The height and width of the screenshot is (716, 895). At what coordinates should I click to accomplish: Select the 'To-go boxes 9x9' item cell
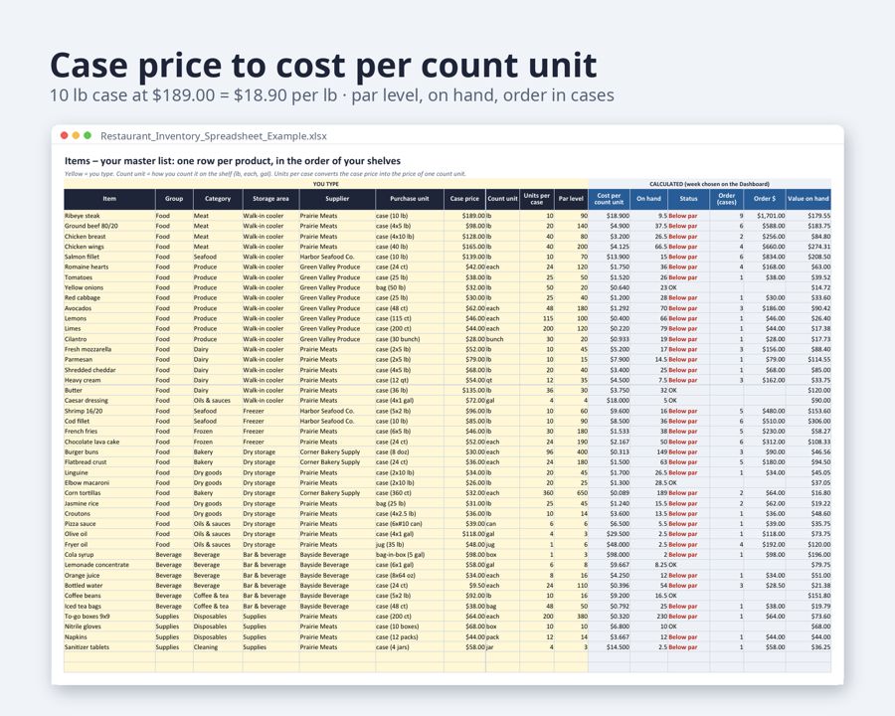coord(109,617)
